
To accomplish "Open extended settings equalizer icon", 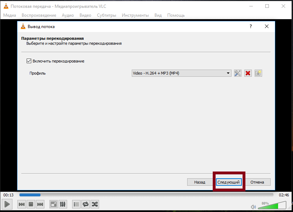I will coord(63,204).
